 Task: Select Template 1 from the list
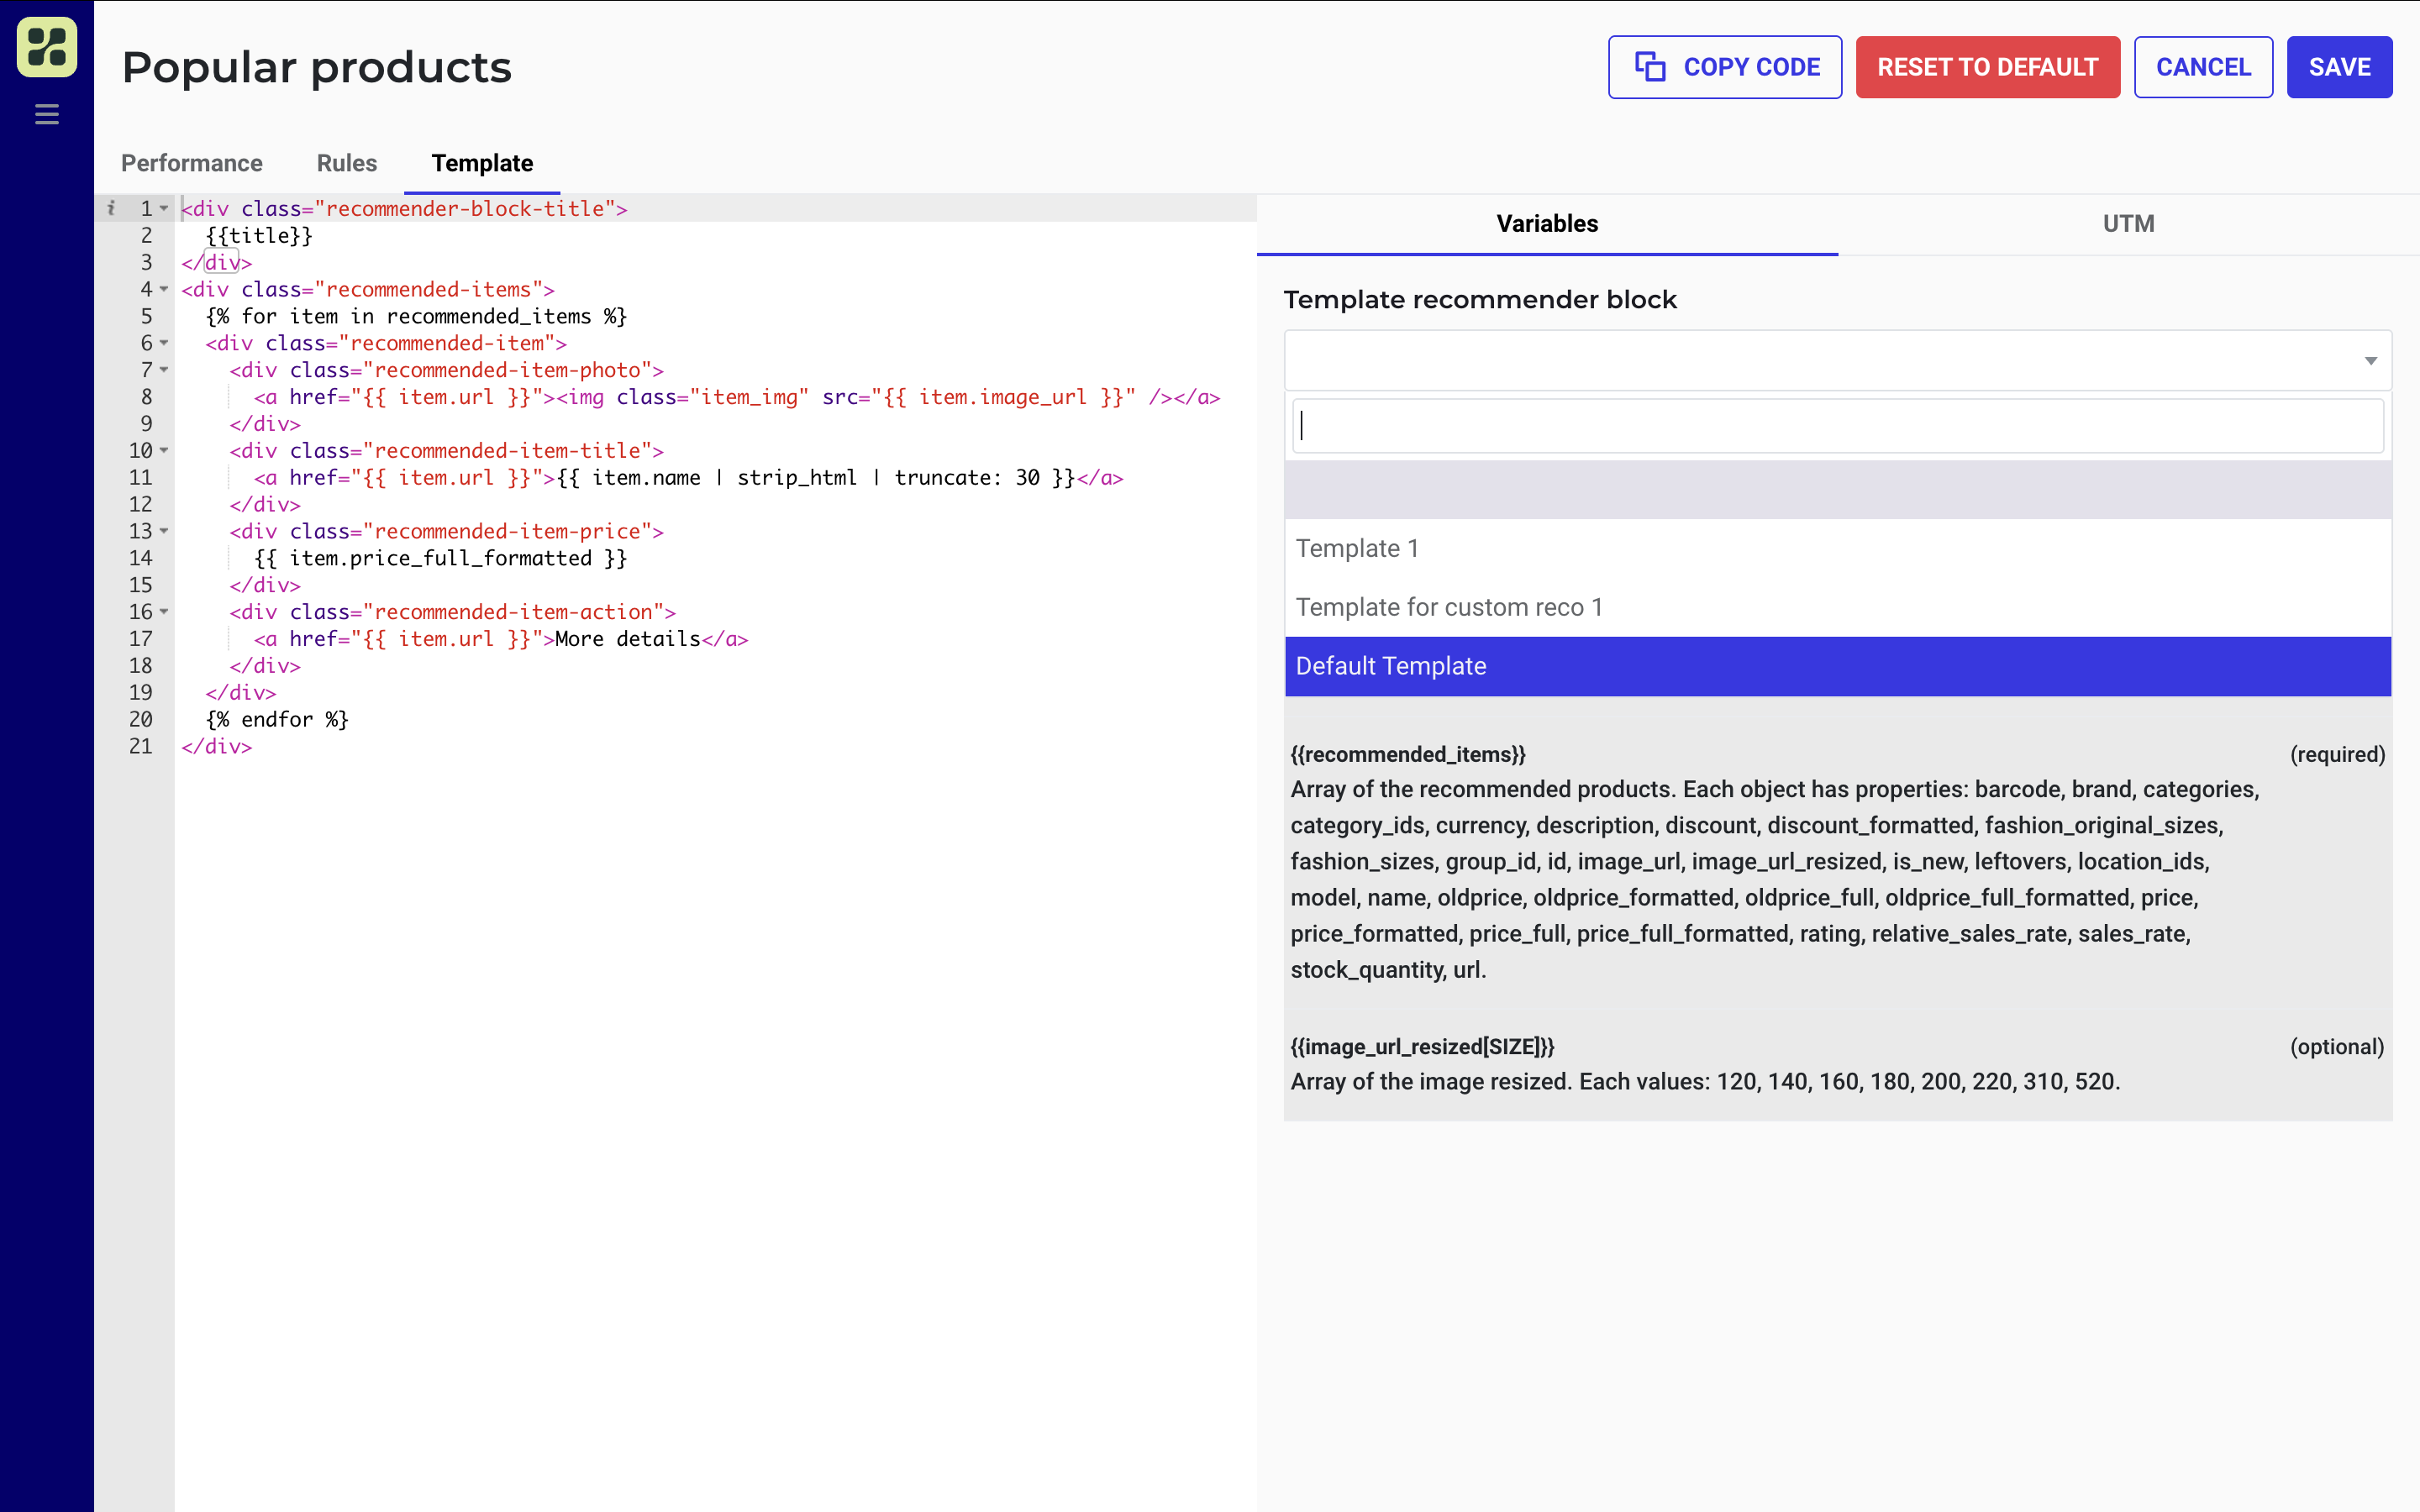pyautogui.click(x=1357, y=548)
